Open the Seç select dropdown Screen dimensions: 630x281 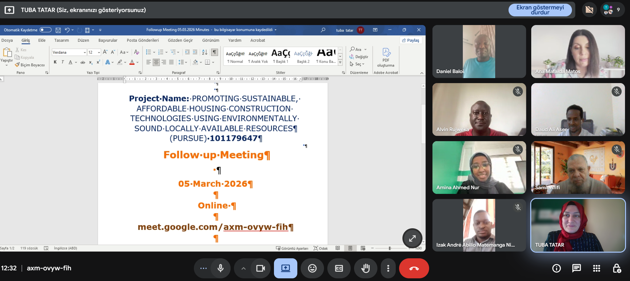[357, 64]
